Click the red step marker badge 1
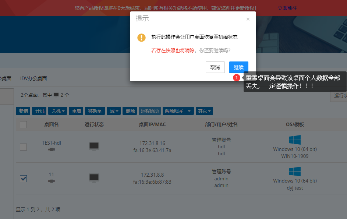 pyautogui.click(x=237, y=78)
